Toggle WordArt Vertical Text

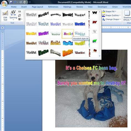19,15
